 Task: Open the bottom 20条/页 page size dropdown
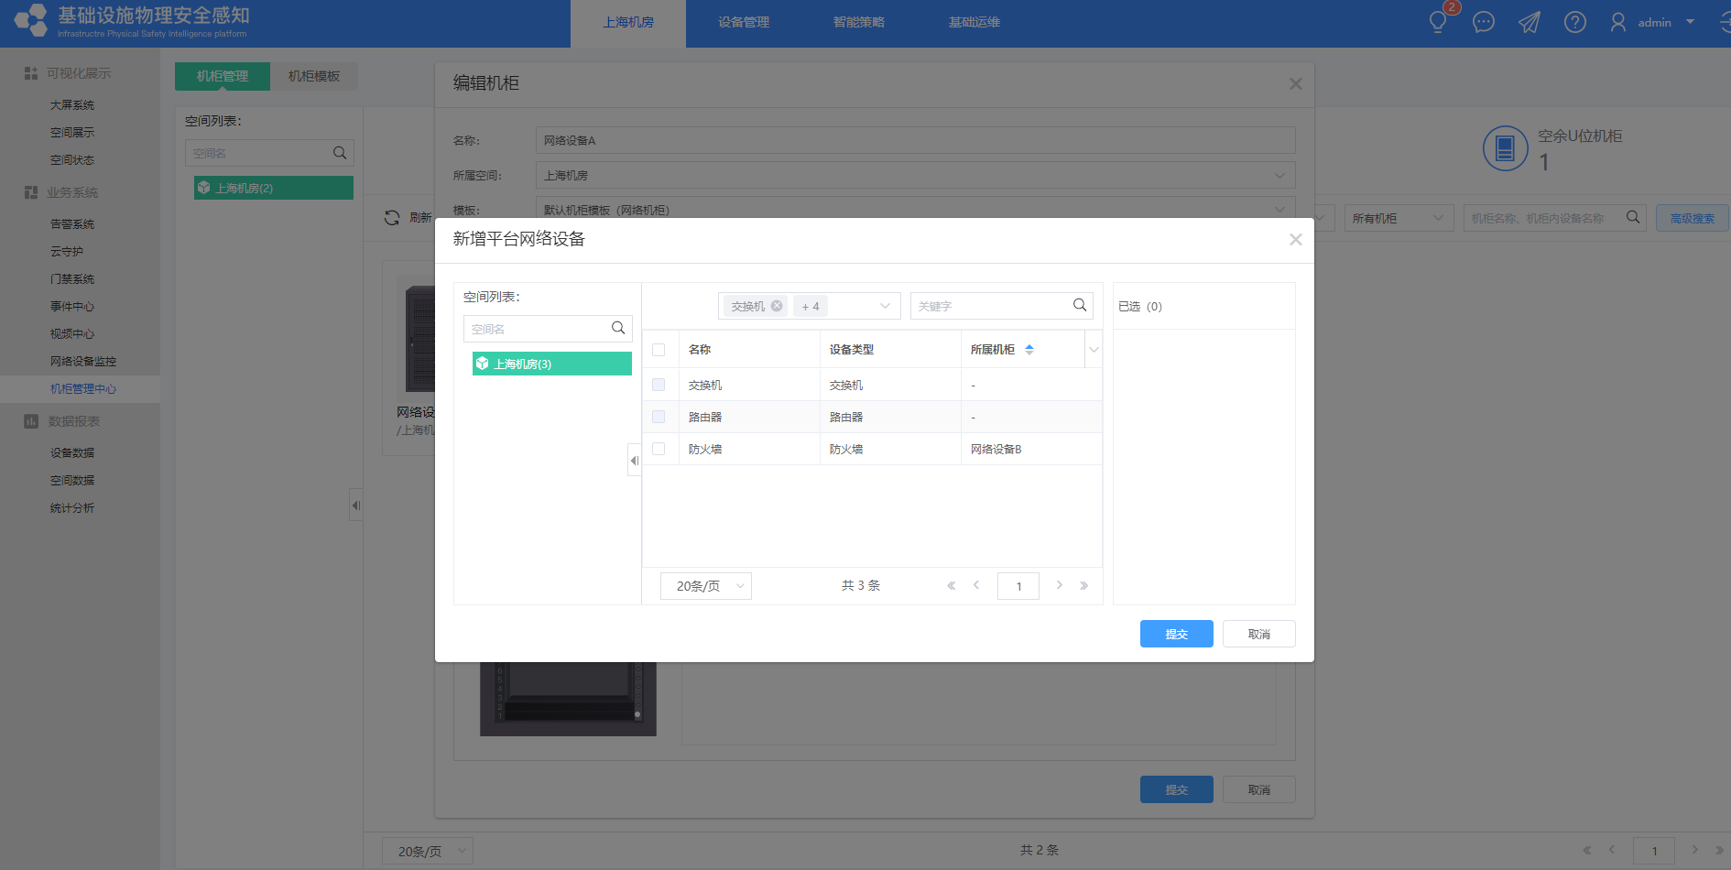[x=428, y=851]
